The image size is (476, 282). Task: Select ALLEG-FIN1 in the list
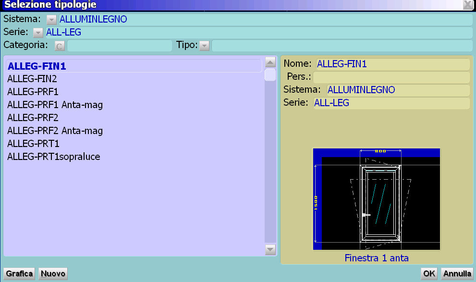(x=134, y=66)
